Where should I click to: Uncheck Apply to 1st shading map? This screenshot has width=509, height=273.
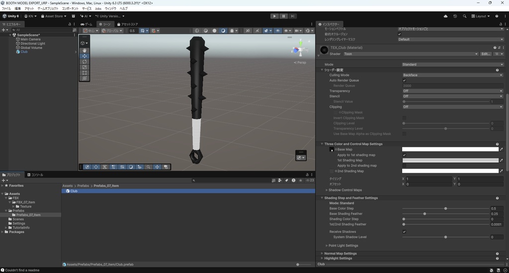click(404, 155)
